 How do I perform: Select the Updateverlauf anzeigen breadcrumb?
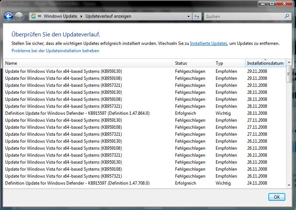(108, 16)
